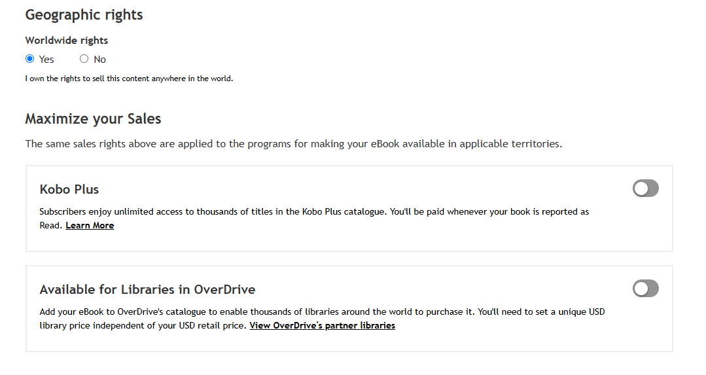Turn on Available for Libraries in OverDrive

(x=645, y=289)
